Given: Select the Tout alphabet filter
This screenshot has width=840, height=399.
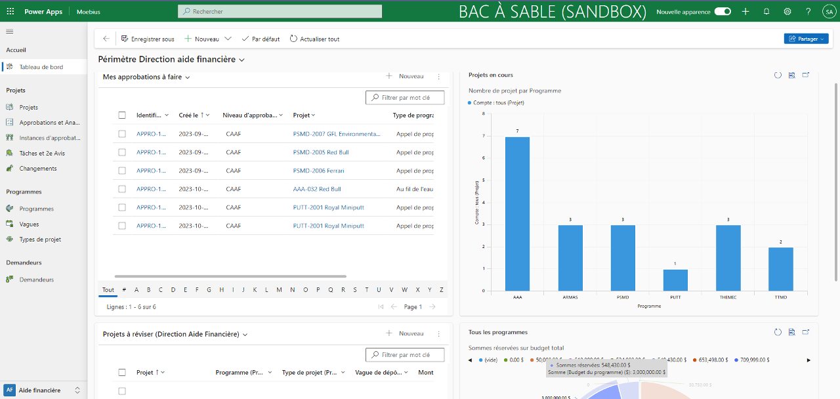Looking at the screenshot, I should 108,289.
